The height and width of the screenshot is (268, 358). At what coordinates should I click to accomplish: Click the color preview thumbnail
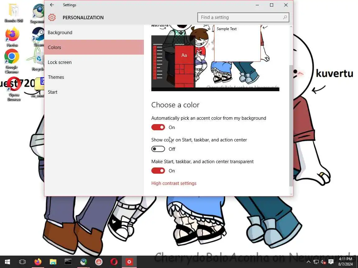215,58
